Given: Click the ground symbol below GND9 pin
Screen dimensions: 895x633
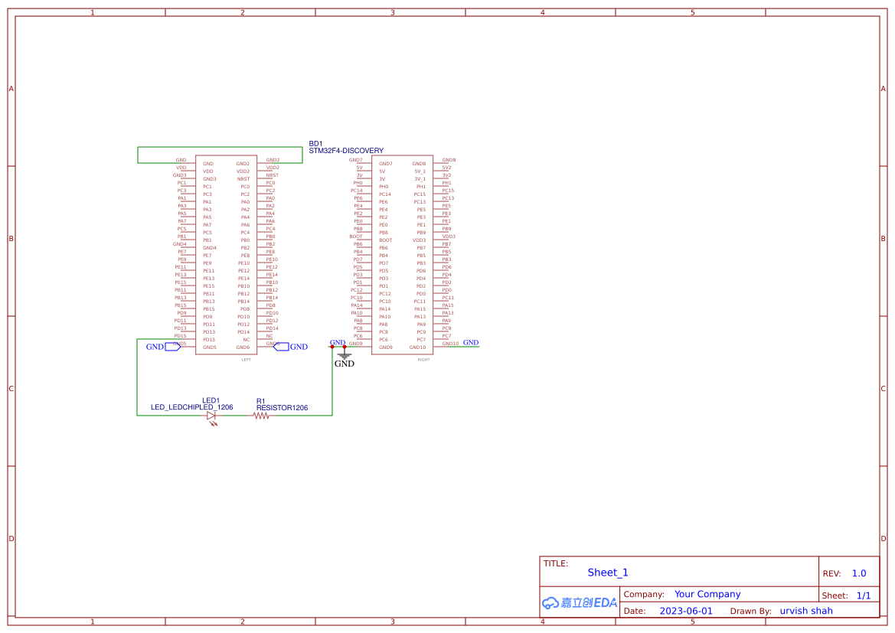Looking at the screenshot, I should (345, 354).
